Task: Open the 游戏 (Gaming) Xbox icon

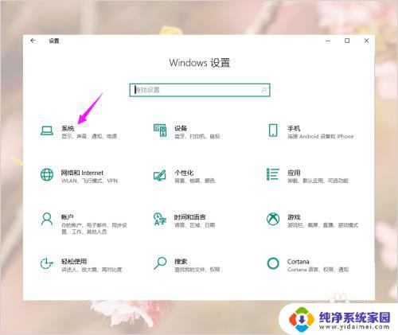Action: click(x=273, y=219)
